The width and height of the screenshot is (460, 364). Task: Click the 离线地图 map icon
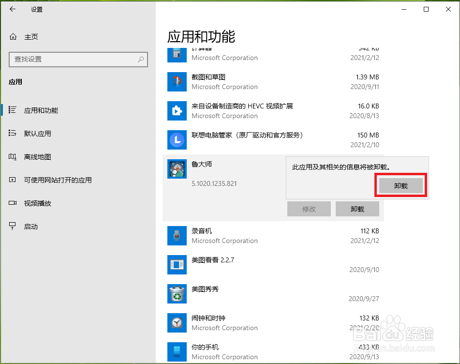coord(12,157)
